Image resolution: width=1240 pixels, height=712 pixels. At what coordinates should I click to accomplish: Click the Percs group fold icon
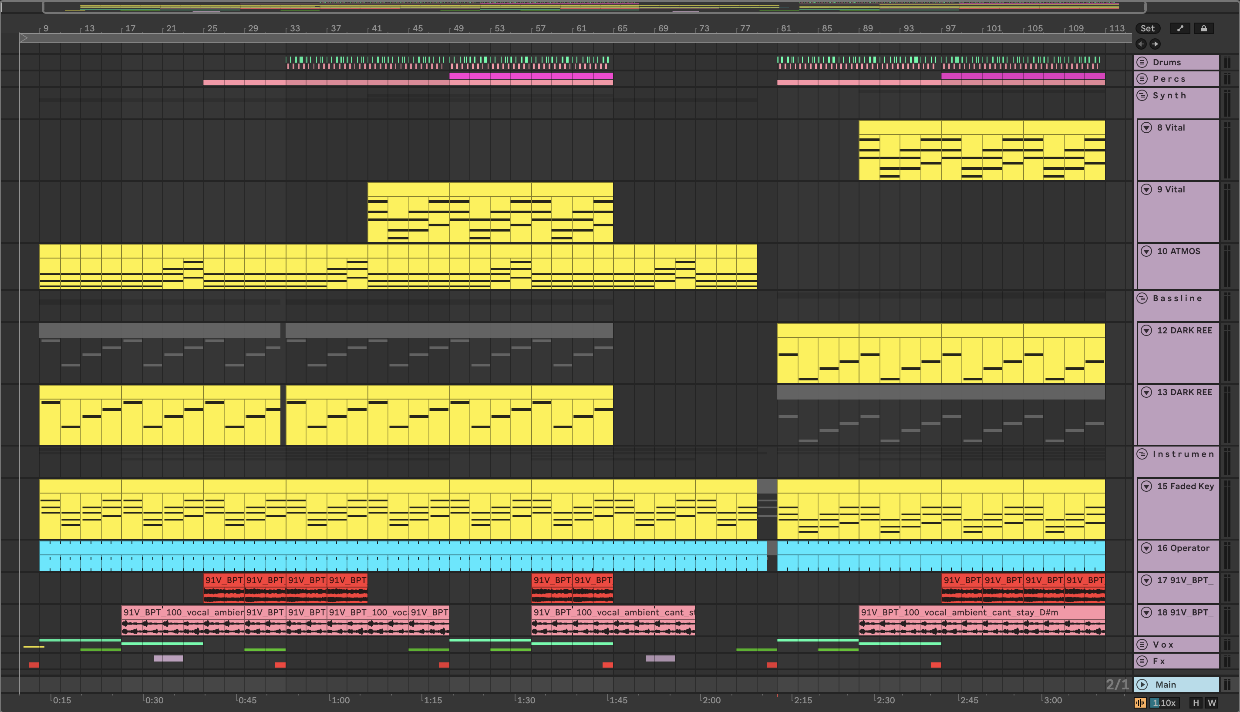pos(1142,79)
